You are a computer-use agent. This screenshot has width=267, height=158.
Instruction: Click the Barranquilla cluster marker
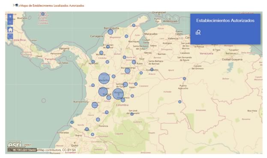pos(110,32)
